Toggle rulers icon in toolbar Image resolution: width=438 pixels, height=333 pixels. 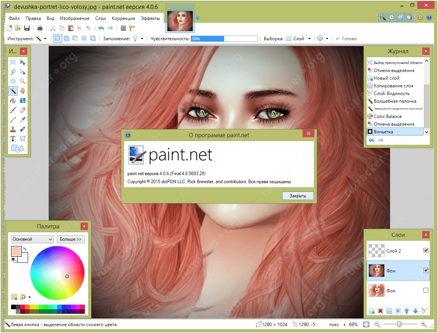click(x=132, y=28)
